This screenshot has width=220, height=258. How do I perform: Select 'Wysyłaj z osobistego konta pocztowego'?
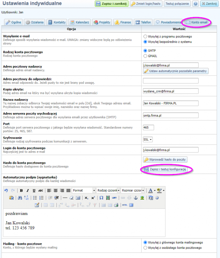146,248
